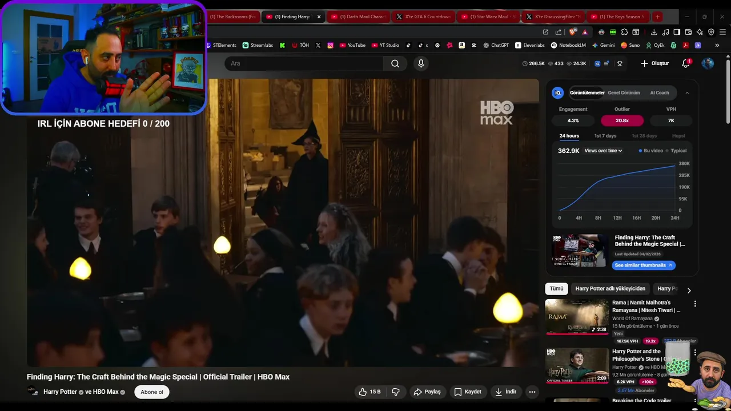Click Kaydet save button

[x=468, y=392]
